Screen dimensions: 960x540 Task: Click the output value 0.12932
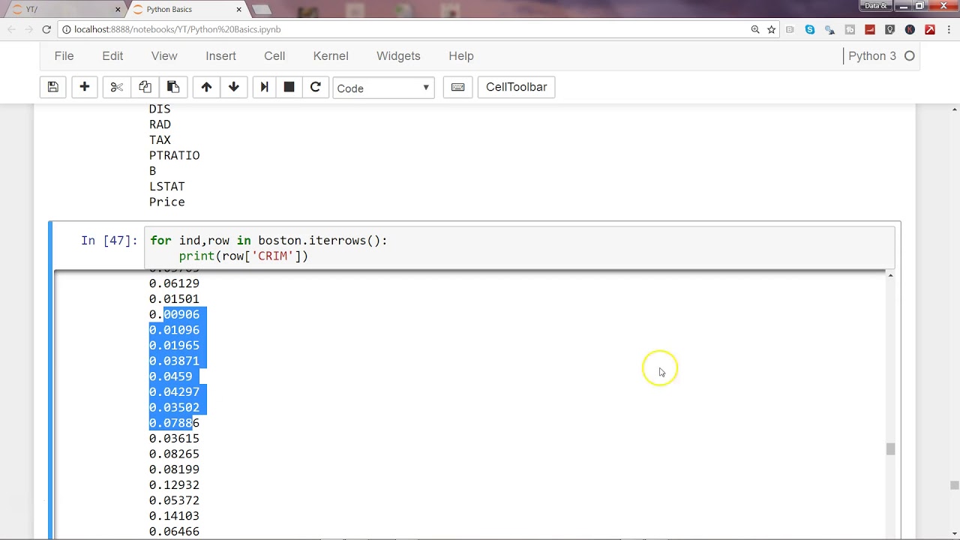pos(174,485)
